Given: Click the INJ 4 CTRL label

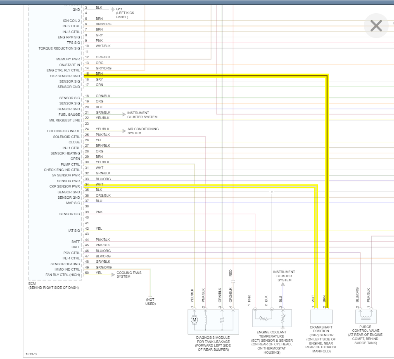Looking at the screenshot, I should tap(71, 258).
